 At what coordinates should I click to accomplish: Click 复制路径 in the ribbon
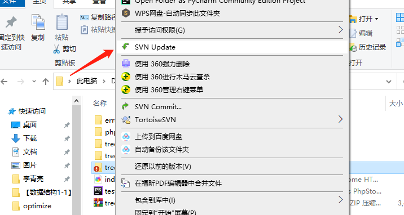(98, 17)
